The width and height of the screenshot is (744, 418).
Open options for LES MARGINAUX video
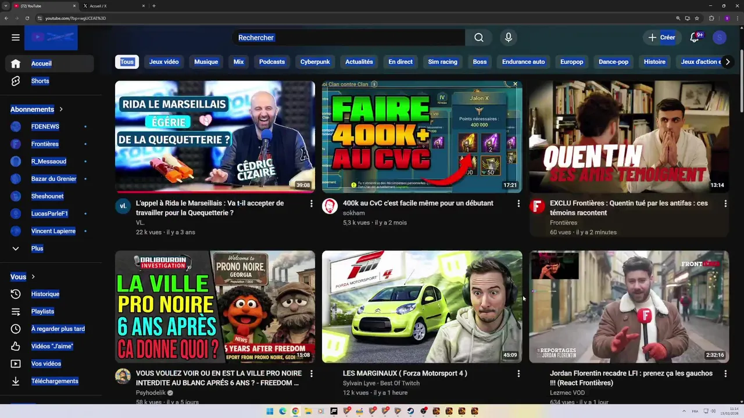point(518,374)
